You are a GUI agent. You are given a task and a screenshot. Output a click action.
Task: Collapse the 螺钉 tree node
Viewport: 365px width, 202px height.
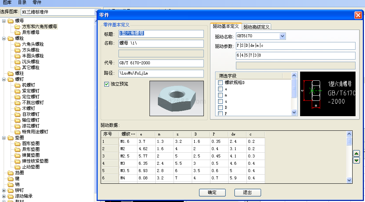click(4, 79)
